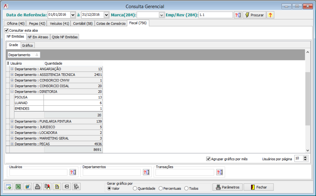Click the Departamentos filter input field
The width and height of the screenshot is (316, 196).
[112, 172]
